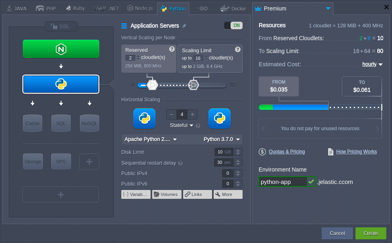Open help for Scaling Limit

pyautogui.click(x=238, y=49)
